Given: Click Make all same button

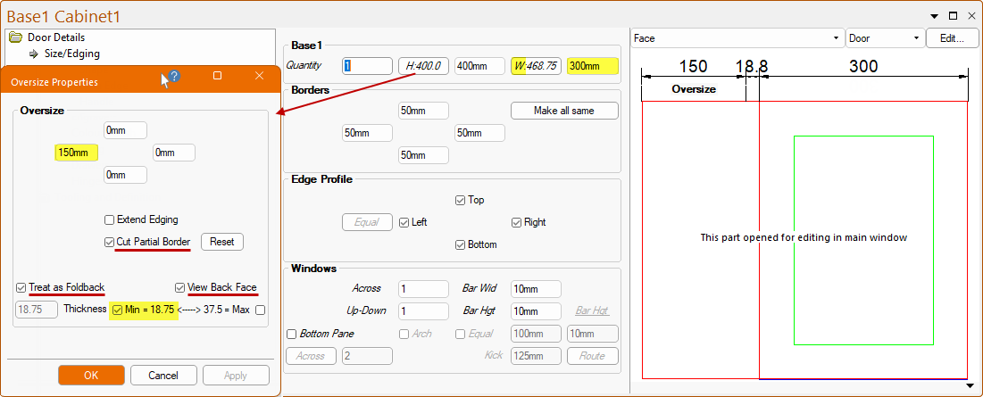Looking at the screenshot, I should (x=564, y=111).
